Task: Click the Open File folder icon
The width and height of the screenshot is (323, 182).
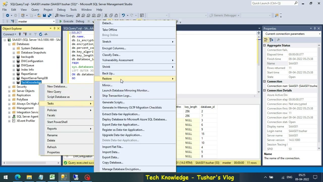Action: [x=39, y=15]
